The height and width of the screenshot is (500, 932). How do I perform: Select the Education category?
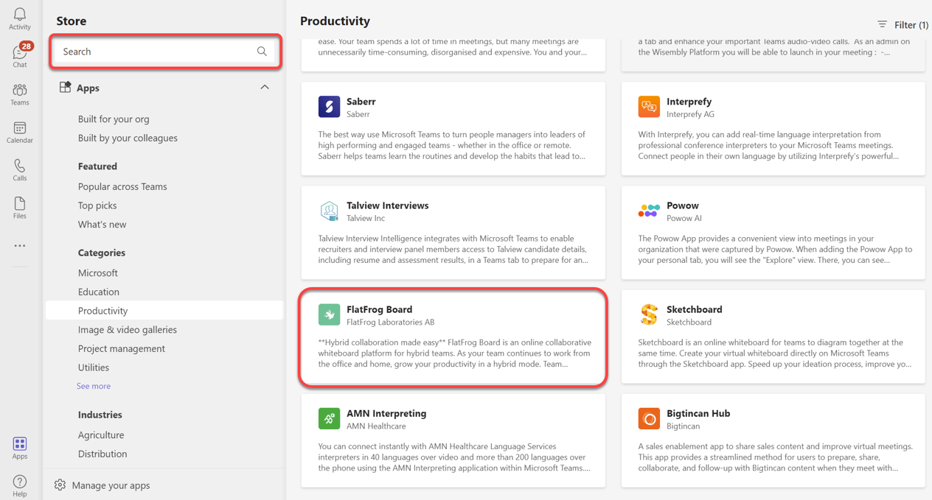98,291
